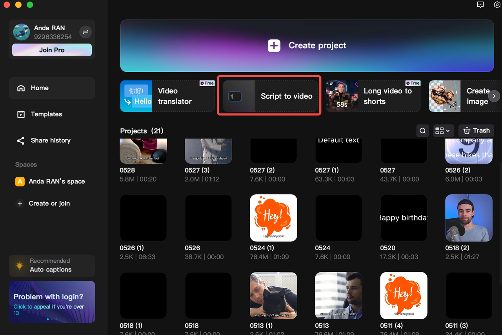This screenshot has height=335, width=502.
Task: Click the account switch icon beside Anda RAN
Action: (x=85, y=32)
